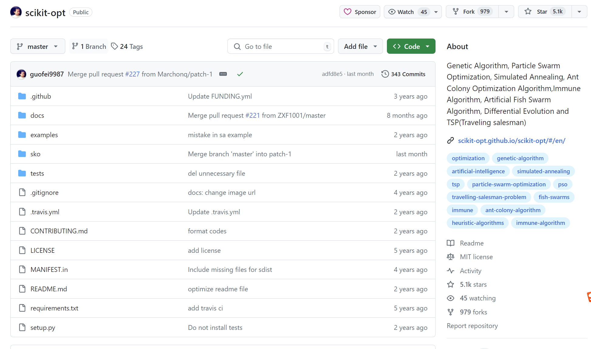This screenshot has height=349, width=591.
Task: Select the optimization topic tag
Action: coord(468,158)
